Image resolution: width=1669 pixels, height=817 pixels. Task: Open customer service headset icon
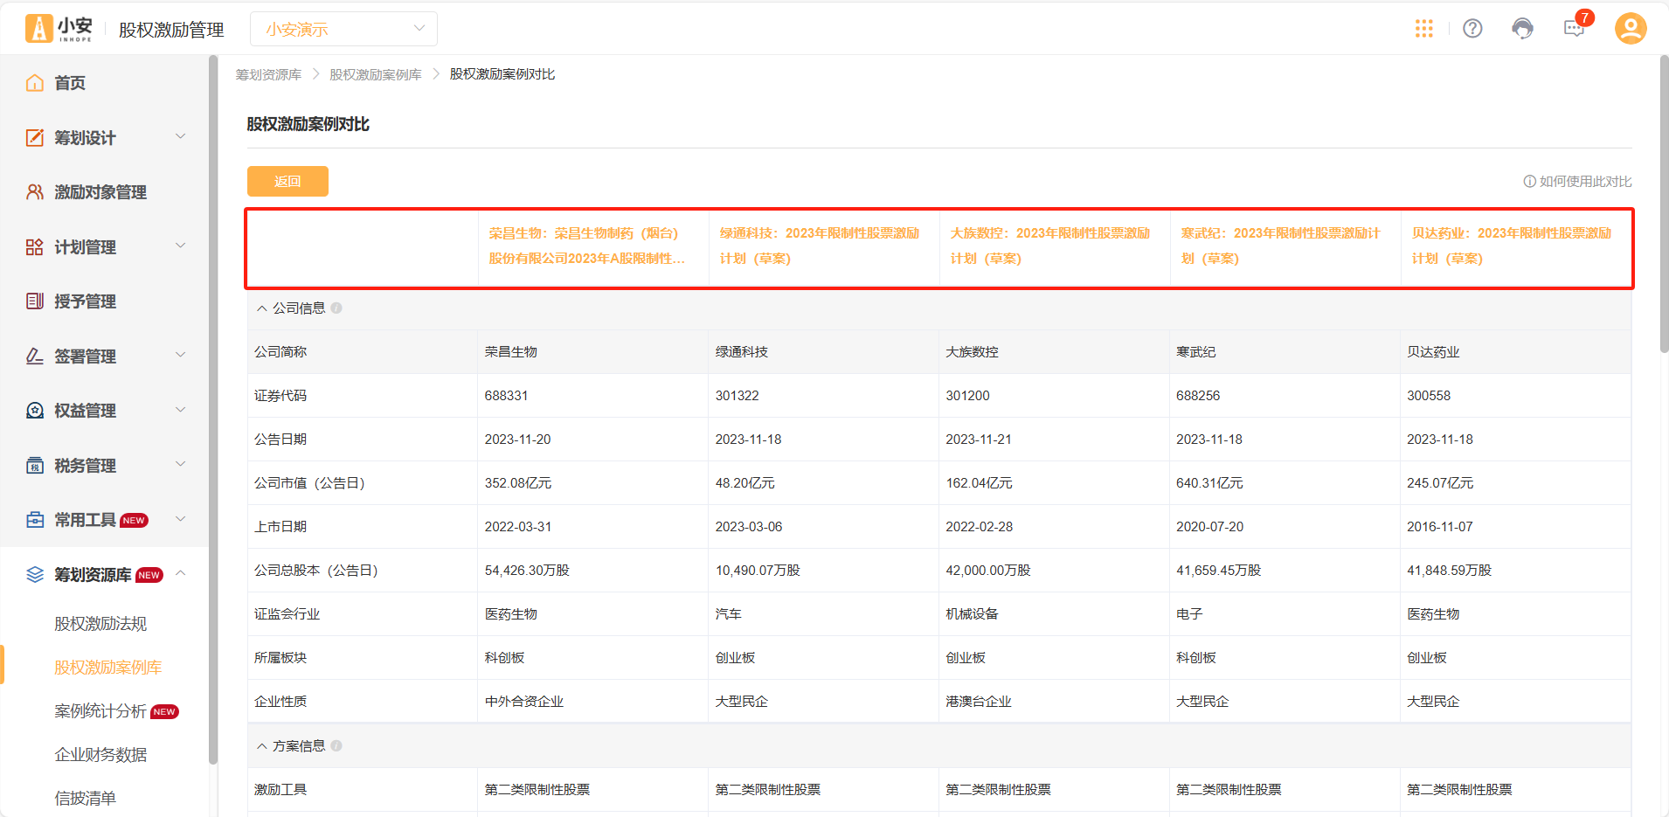point(1522,29)
